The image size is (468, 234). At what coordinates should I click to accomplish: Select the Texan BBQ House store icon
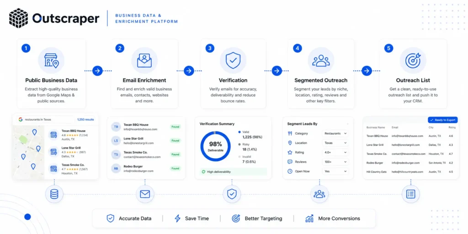coord(54,135)
